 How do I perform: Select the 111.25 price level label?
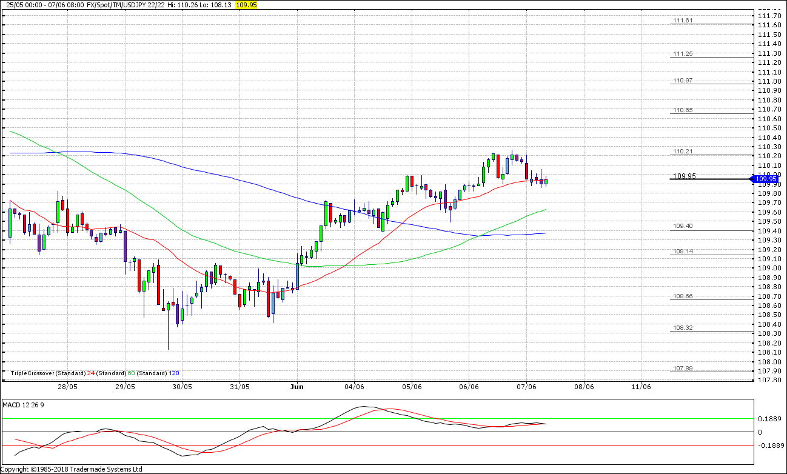click(682, 54)
